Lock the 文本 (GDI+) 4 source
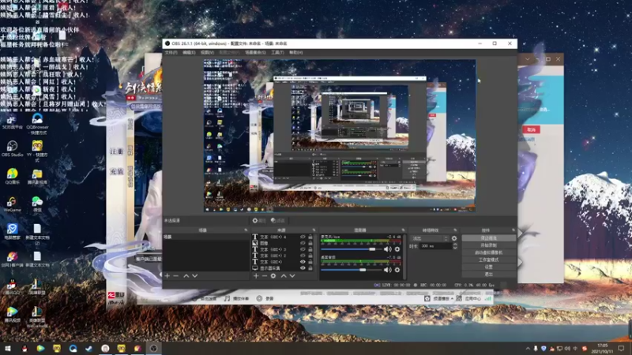632x355 pixels. click(x=310, y=237)
